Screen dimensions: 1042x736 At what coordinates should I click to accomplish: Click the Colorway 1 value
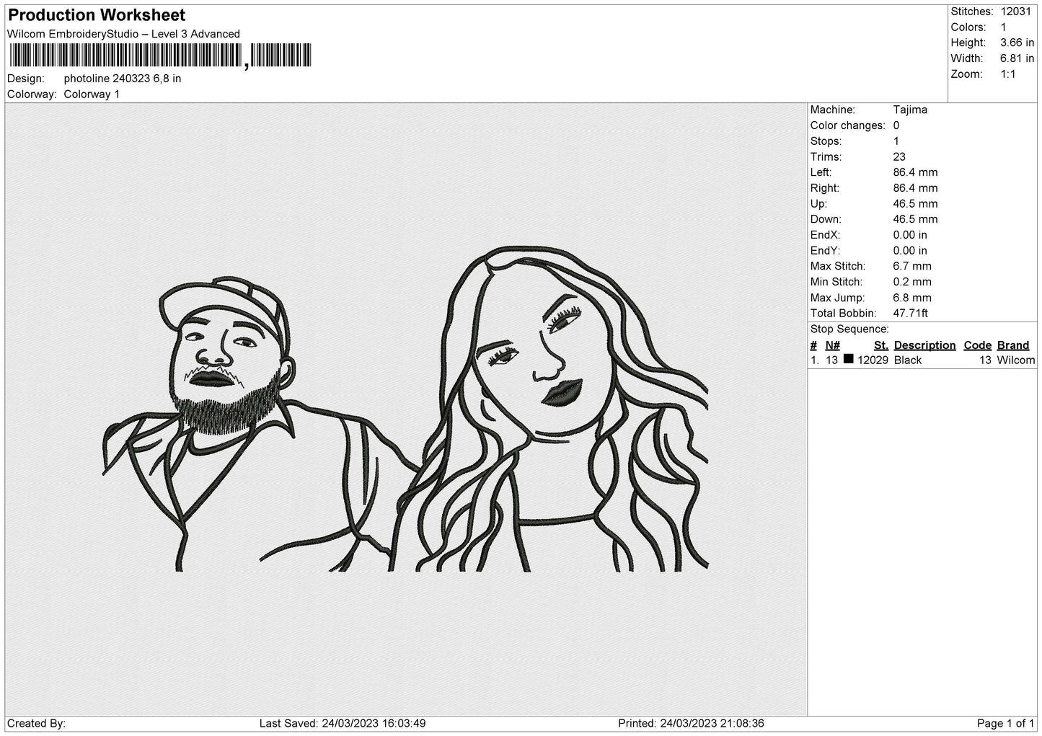pos(92,94)
